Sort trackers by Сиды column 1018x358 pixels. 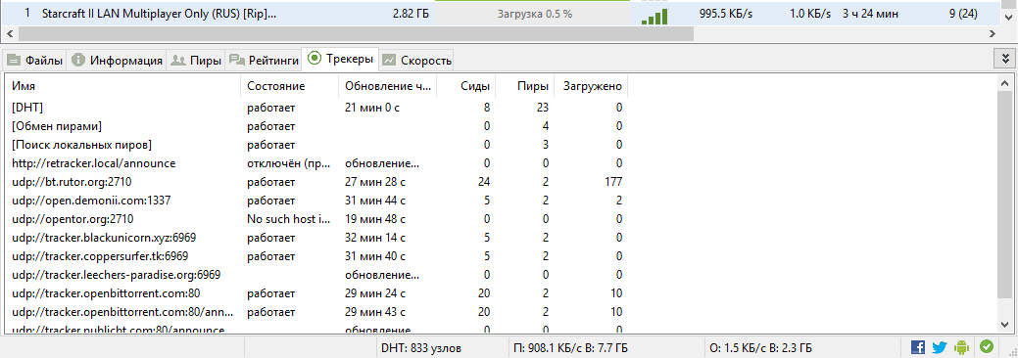pos(466,86)
